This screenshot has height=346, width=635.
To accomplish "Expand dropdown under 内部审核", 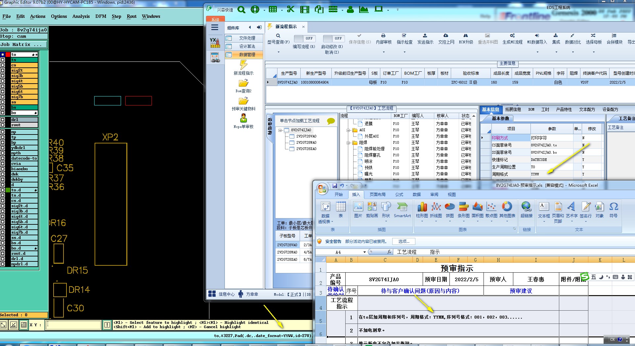I will [x=384, y=52].
